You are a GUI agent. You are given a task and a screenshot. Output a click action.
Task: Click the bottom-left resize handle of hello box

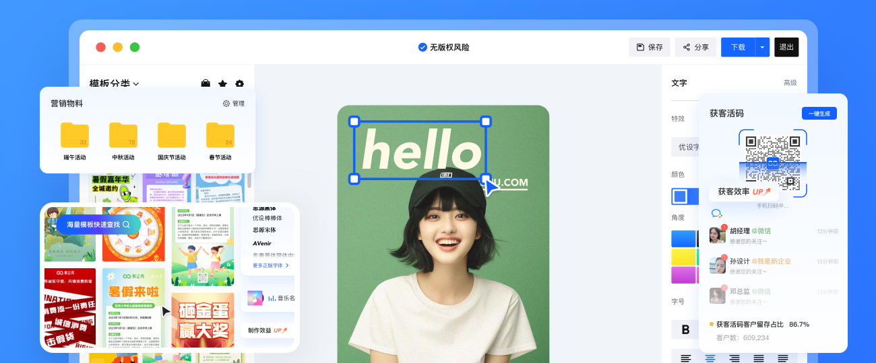pos(354,179)
